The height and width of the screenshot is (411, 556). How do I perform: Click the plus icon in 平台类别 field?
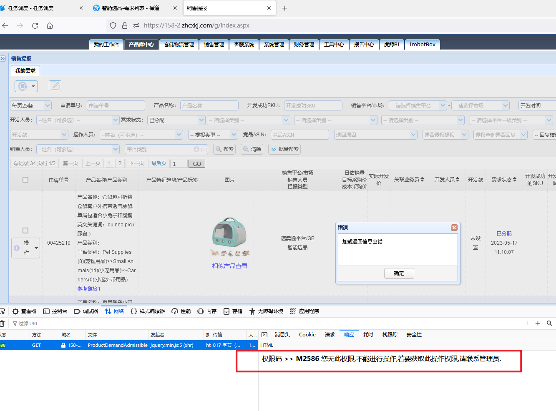[x=196, y=149]
